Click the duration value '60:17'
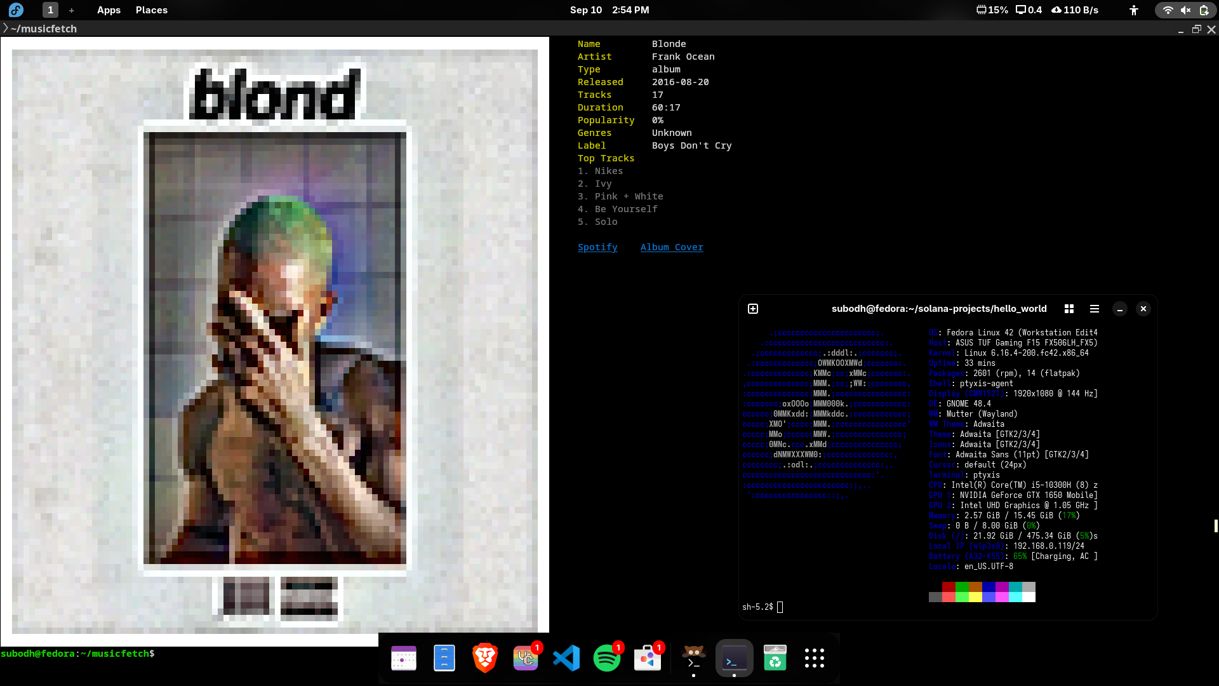This screenshot has width=1219, height=686. [666, 107]
